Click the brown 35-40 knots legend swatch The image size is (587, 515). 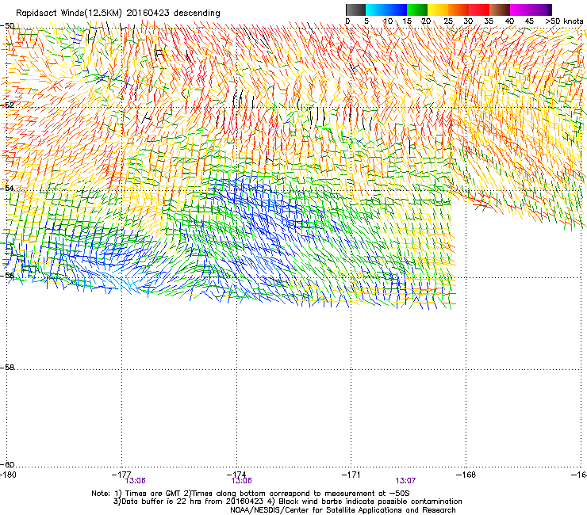point(500,10)
